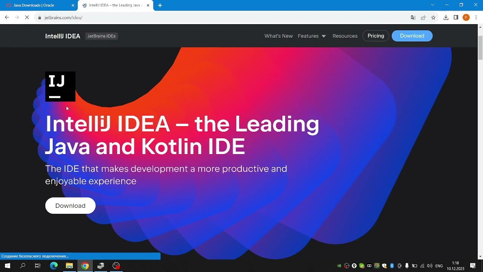
Task: Click the microphone tray icon
Action: coord(407,266)
